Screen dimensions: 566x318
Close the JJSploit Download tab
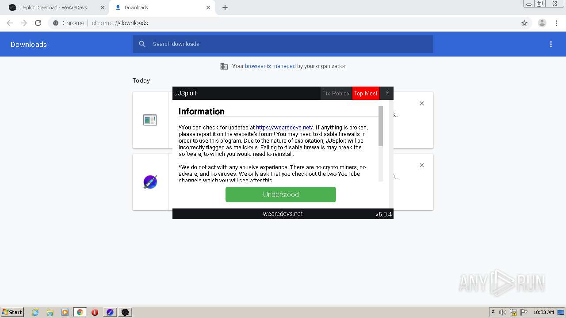(x=103, y=8)
